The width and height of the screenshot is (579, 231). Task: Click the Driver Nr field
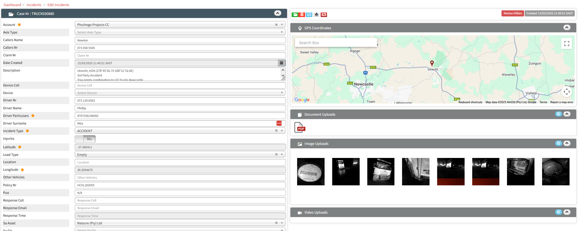pos(180,100)
